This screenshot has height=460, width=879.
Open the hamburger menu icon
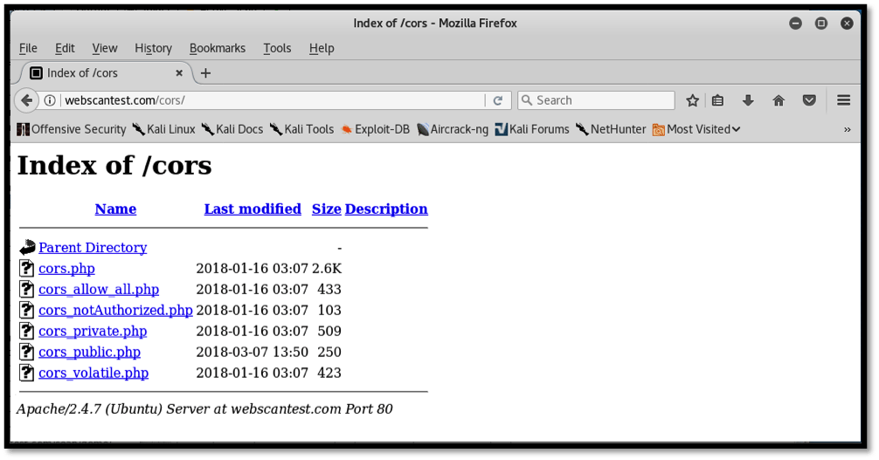(x=843, y=100)
